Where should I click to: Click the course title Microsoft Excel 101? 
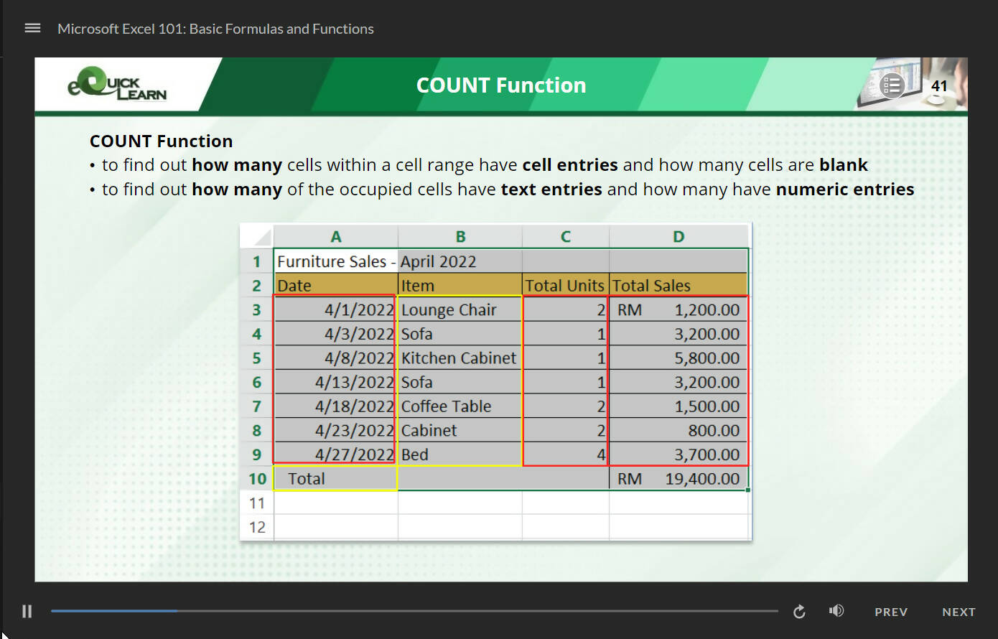coord(215,29)
